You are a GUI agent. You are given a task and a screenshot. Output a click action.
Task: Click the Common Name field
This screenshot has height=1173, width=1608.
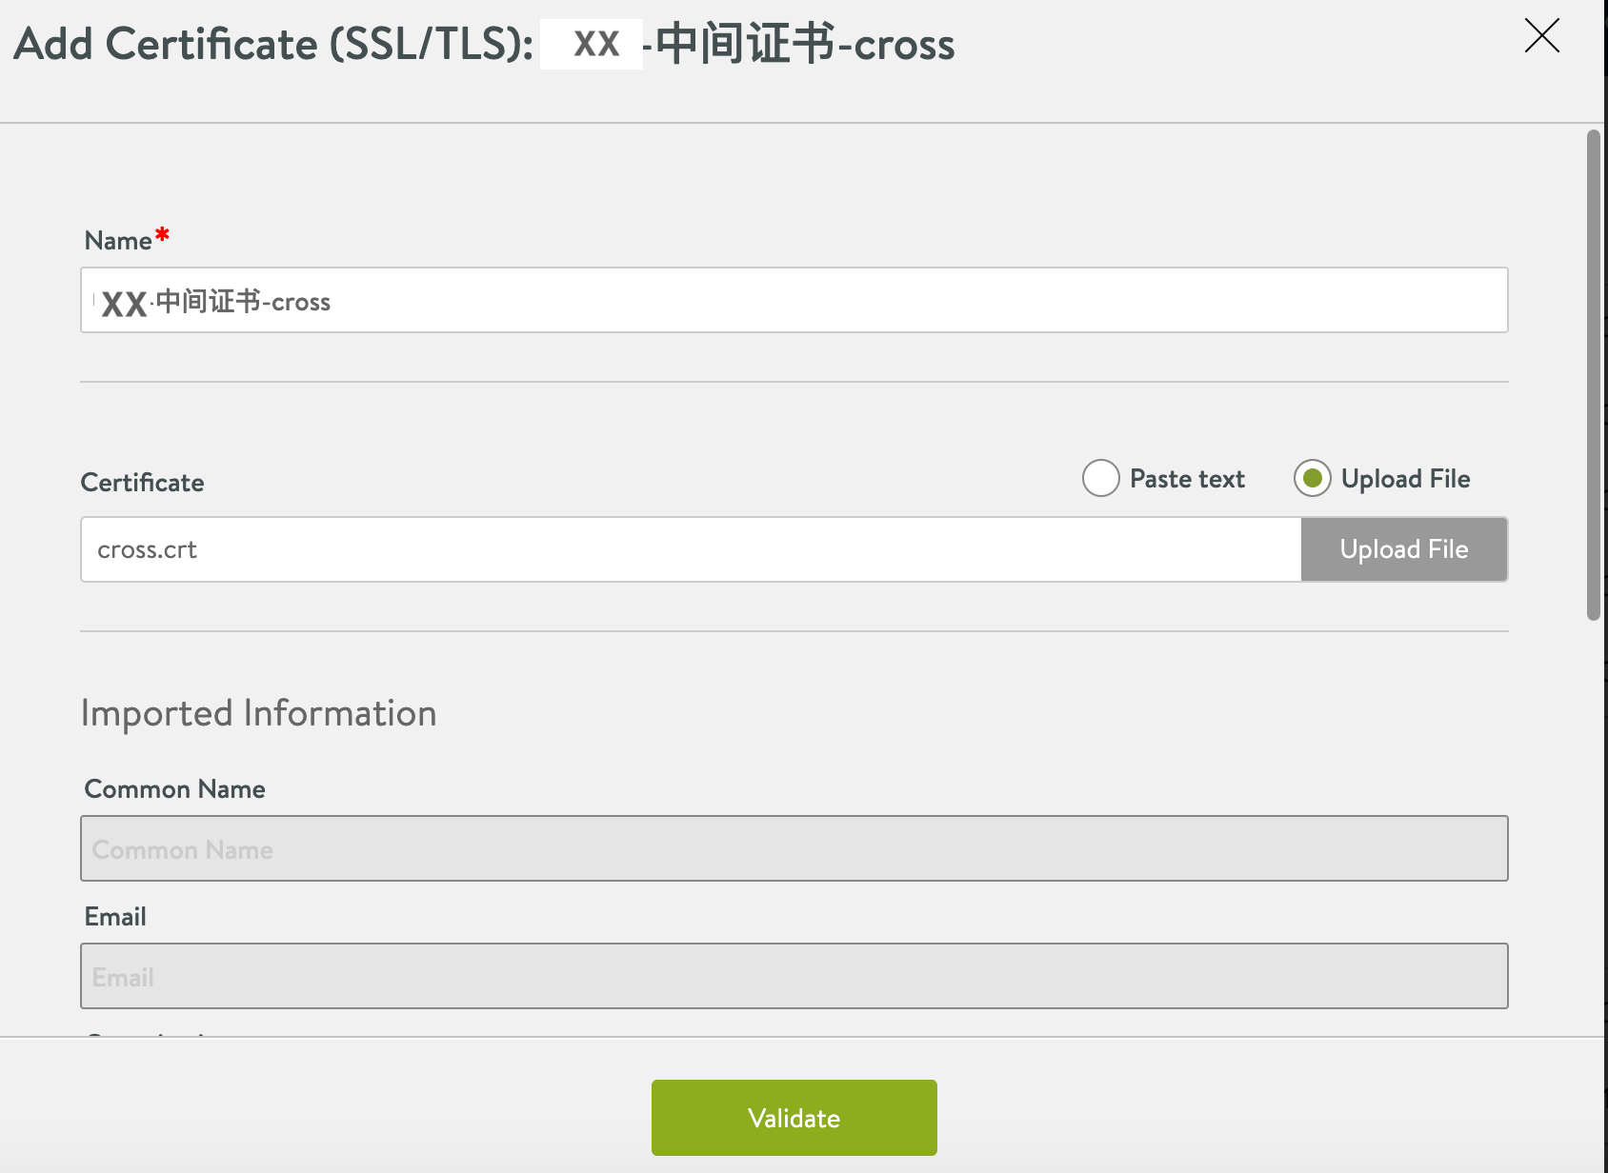click(794, 848)
